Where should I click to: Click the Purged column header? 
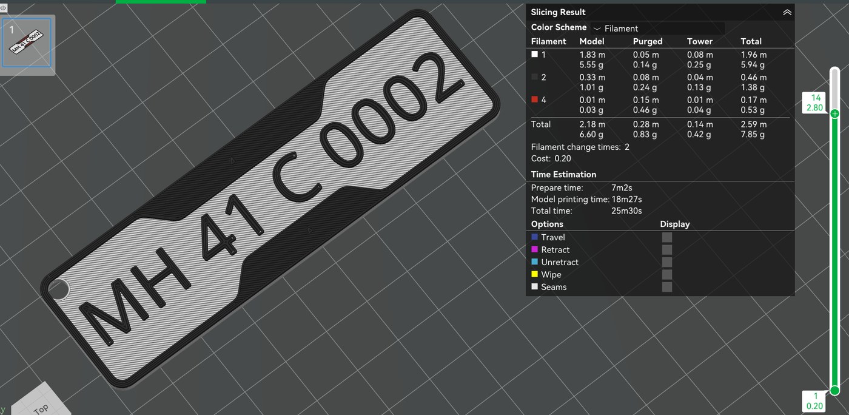[647, 41]
